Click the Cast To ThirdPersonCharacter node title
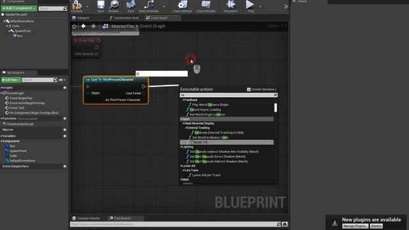This screenshot has height=230, width=409. coord(112,79)
